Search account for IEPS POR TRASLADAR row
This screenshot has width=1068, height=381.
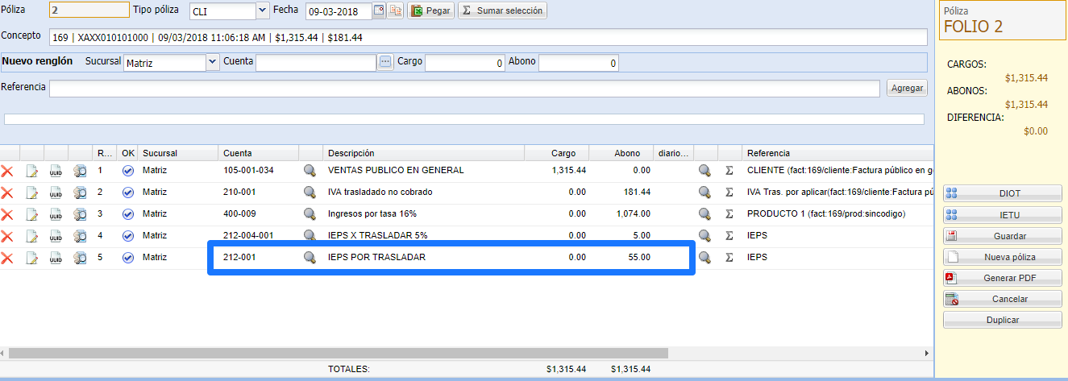(310, 258)
